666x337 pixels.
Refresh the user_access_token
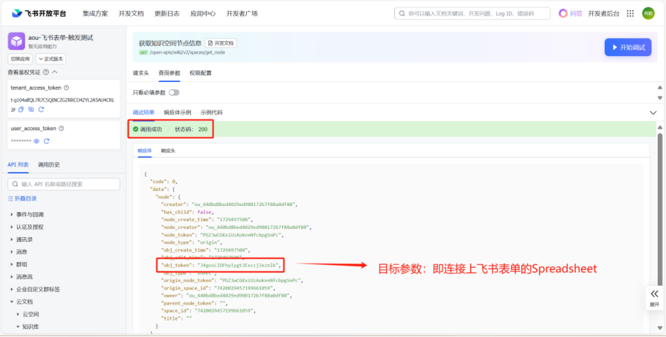click(46, 141)
